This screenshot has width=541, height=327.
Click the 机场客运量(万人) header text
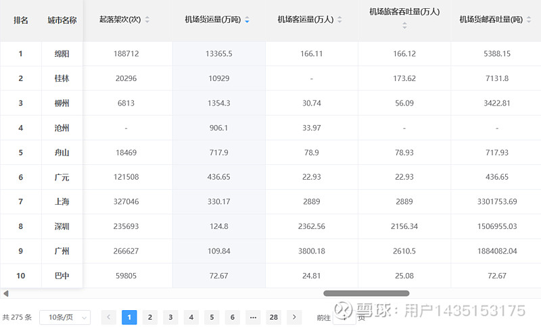pyautogui.click(x=306, y=20)
